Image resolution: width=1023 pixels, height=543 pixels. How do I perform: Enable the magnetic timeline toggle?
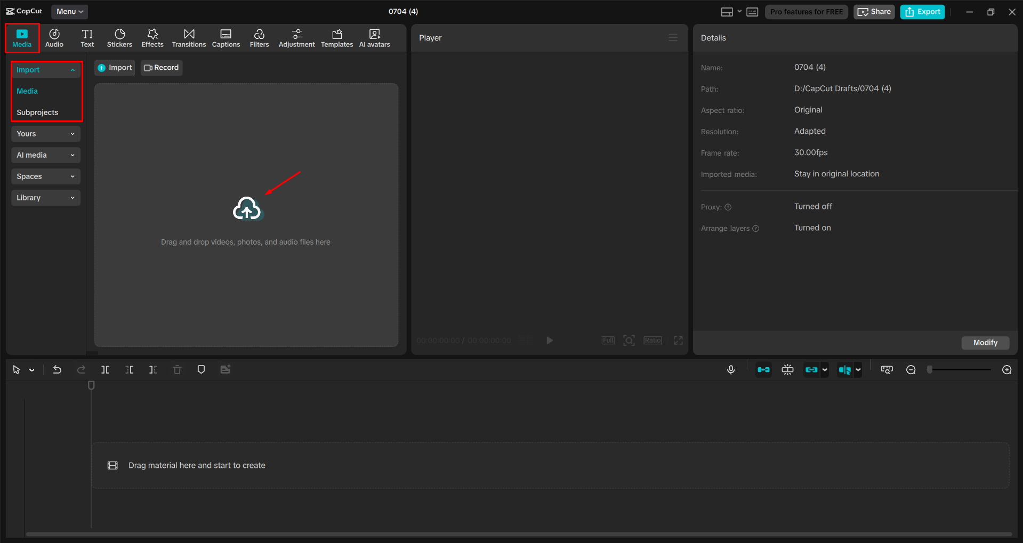[x=787, y=369]
